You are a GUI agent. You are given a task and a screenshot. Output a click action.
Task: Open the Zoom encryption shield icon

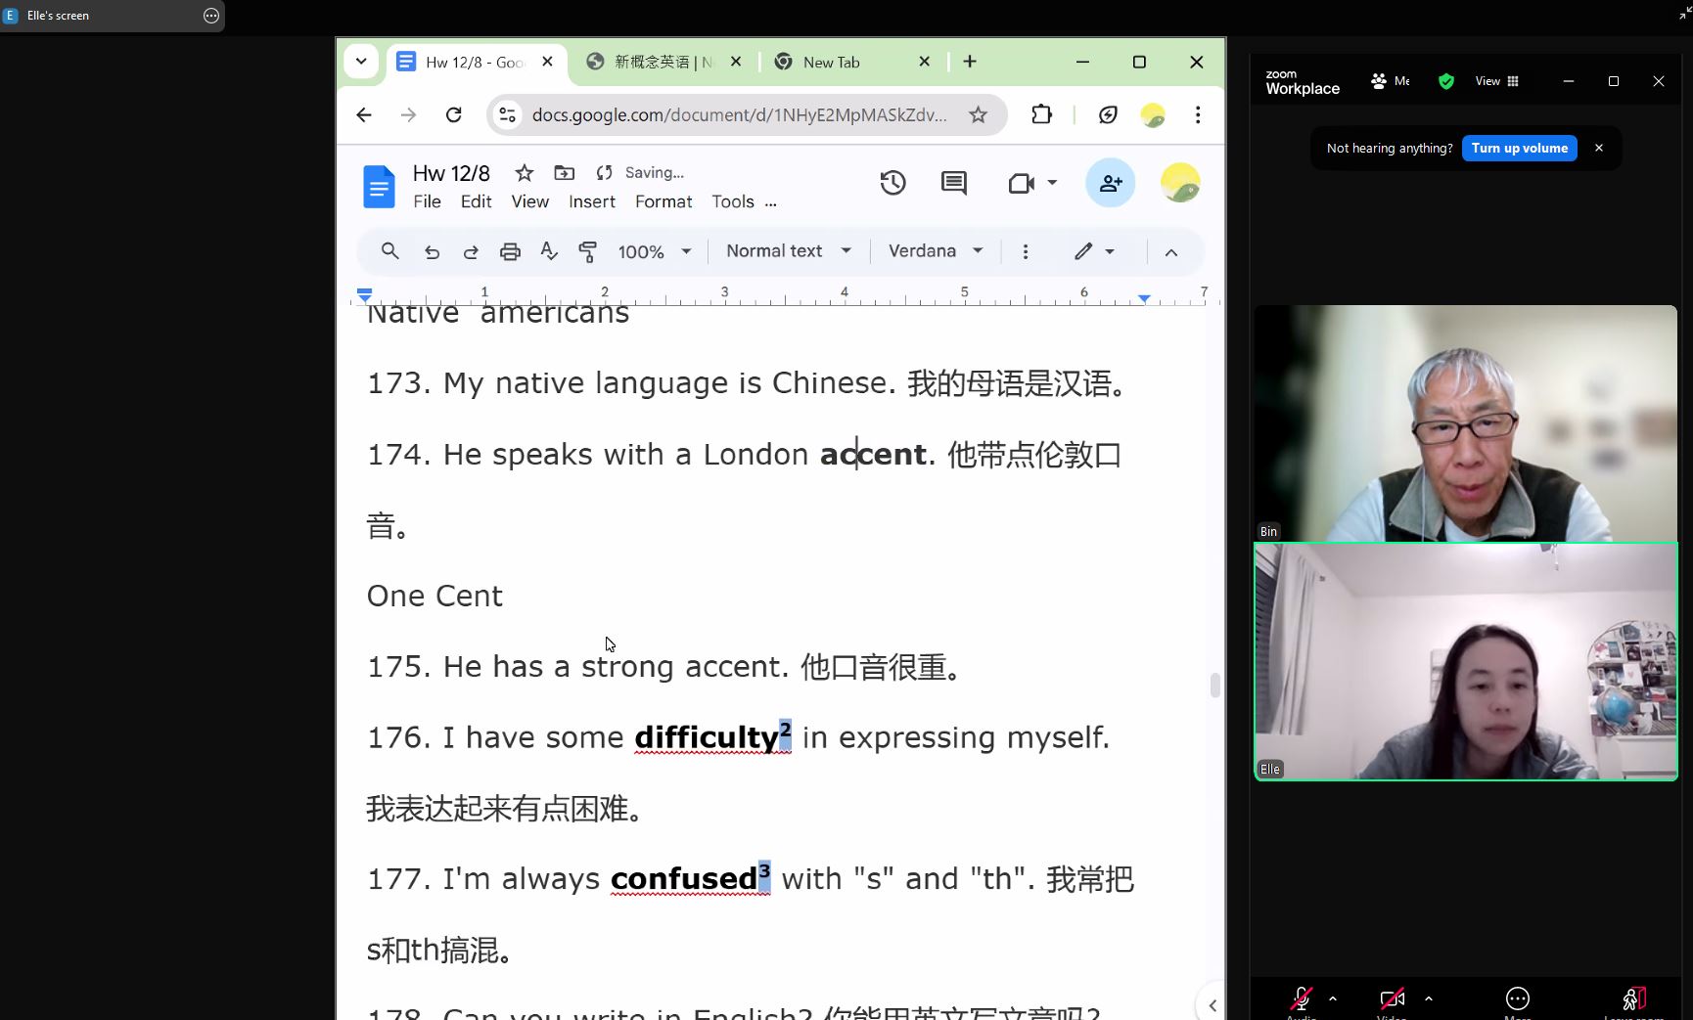click(1446, 81)
